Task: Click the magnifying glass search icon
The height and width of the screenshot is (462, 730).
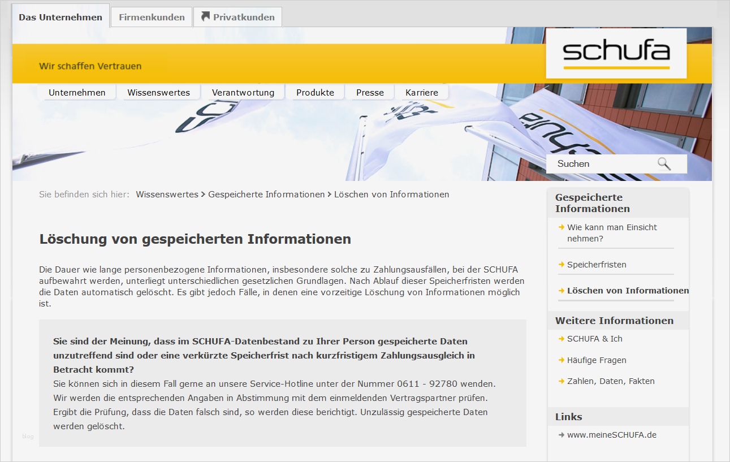Action: (x=664, y=163)
